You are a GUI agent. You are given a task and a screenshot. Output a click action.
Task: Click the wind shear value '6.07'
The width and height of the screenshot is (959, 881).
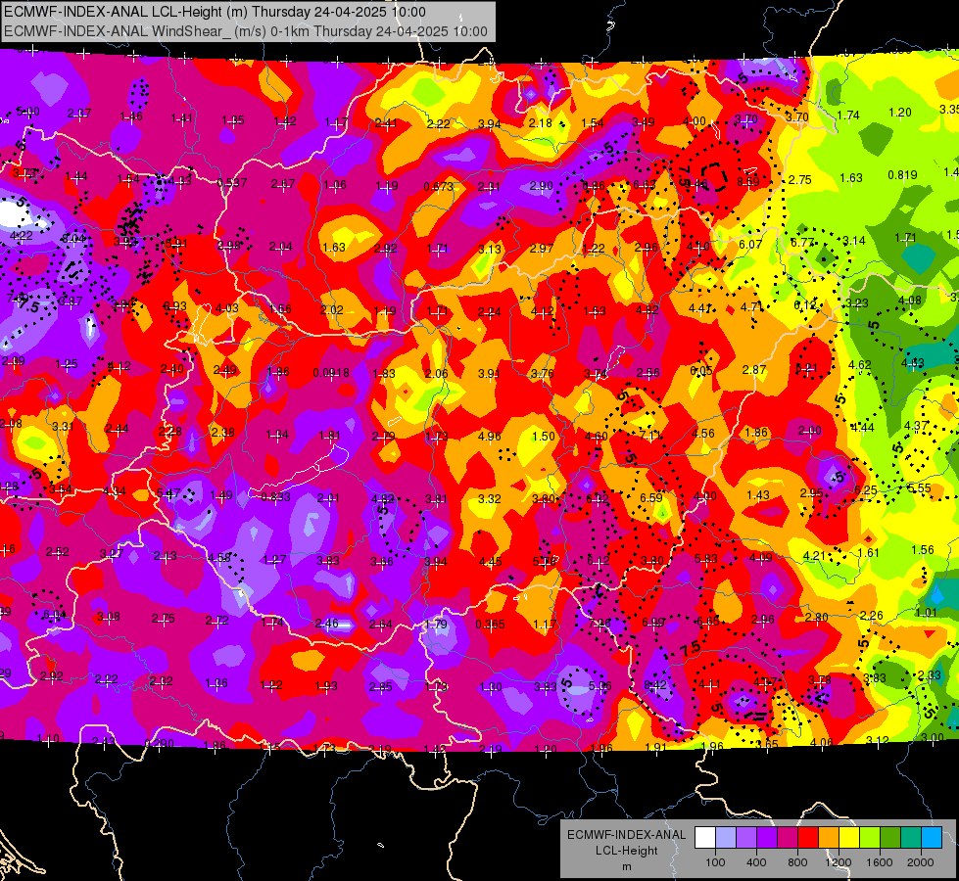750,244
